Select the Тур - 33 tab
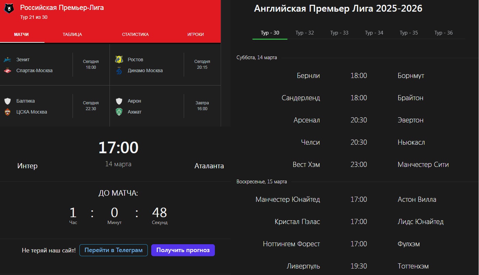The image size is (479, 275). [339, 33]
